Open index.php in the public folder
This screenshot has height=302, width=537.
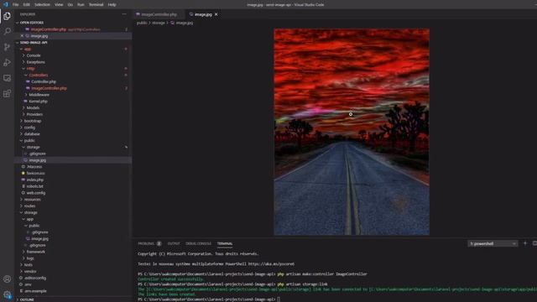click(34, 180)
